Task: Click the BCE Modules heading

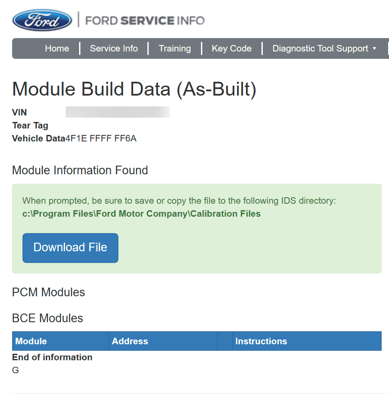Action: (48, 318)
